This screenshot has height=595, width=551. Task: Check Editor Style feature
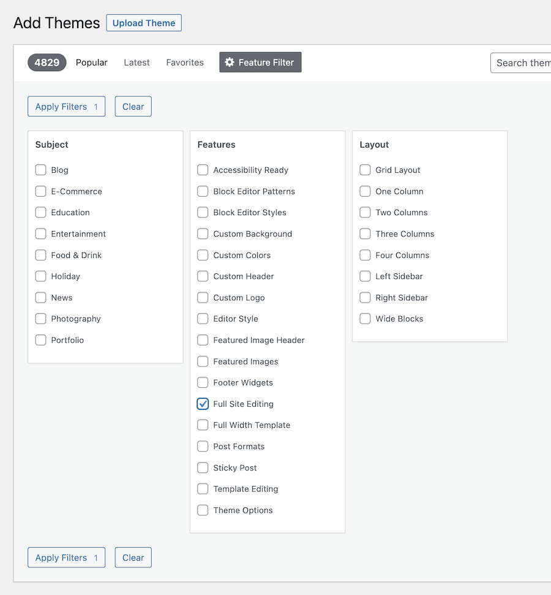(203, 319)
